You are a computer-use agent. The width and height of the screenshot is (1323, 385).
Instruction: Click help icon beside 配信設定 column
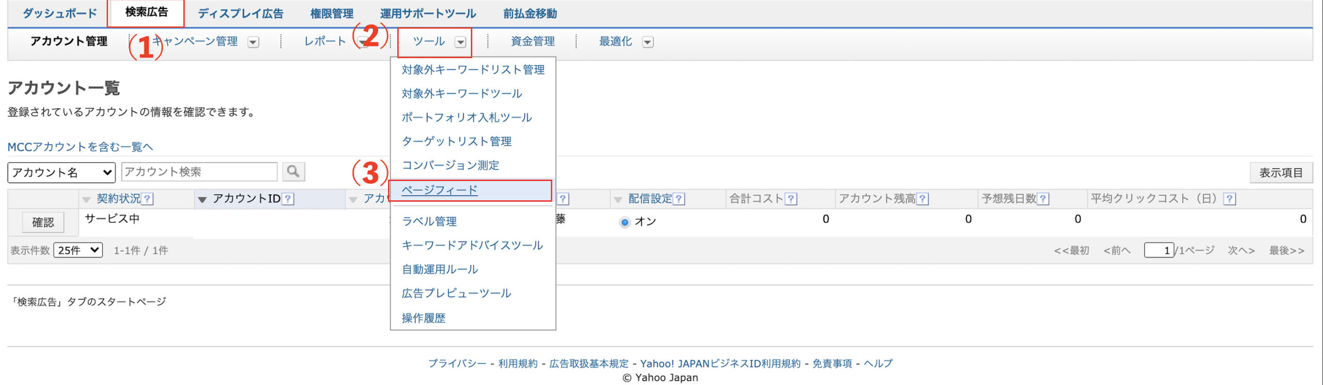pyautogui.click(x=679, y=199)
